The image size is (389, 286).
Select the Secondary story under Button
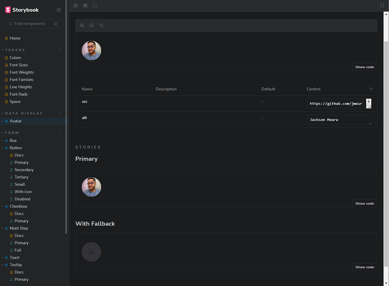24,170
